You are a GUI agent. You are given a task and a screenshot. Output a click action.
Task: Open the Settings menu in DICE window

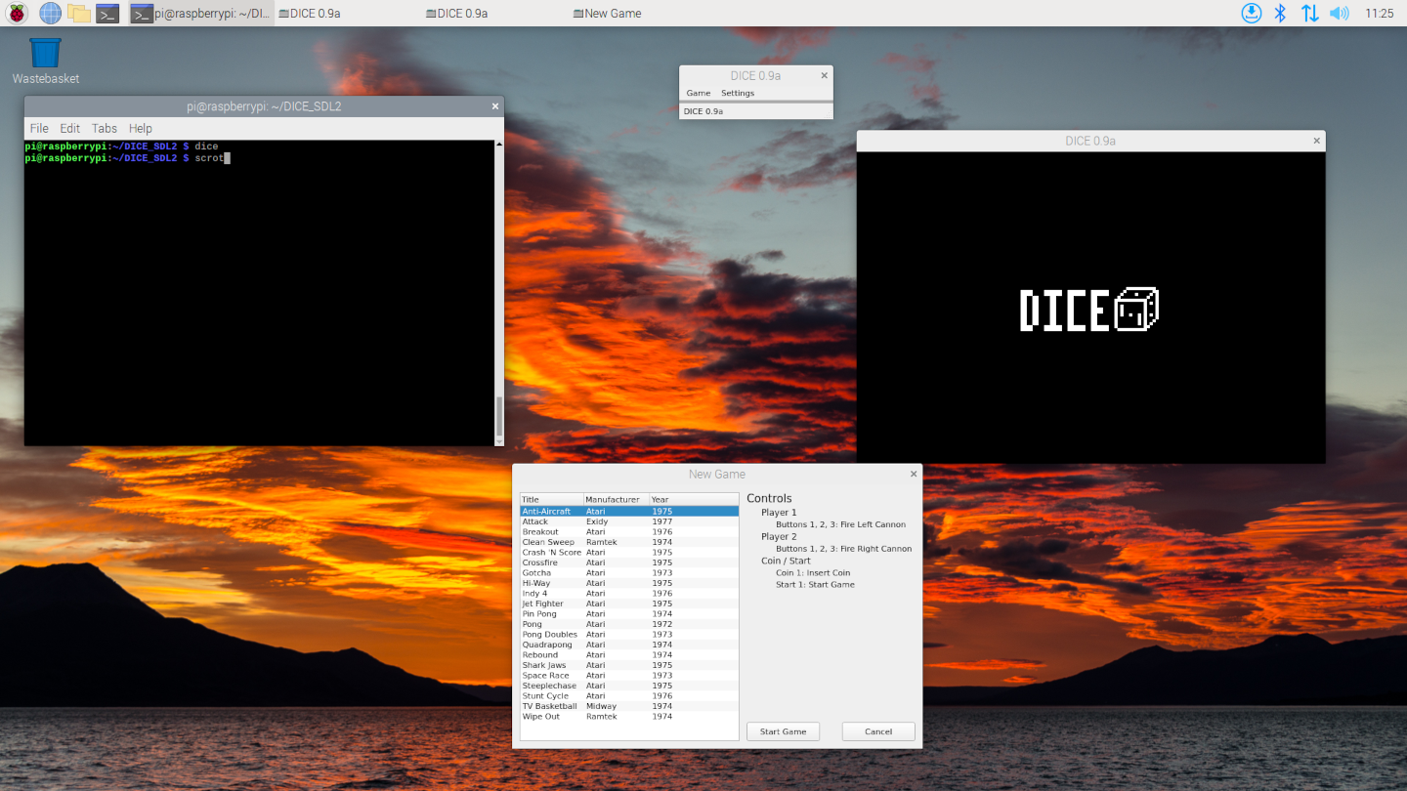[x=738, y=93]
